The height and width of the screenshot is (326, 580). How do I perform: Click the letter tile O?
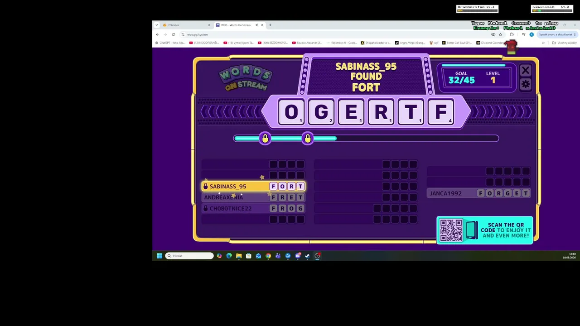point(291,112)
